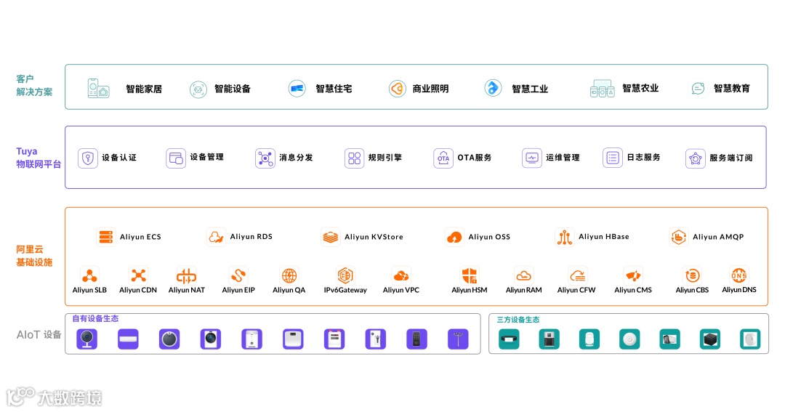Click the 规则引擎 grid icon
The width and height of the screenshot is (785, 412).
point(354,158)
